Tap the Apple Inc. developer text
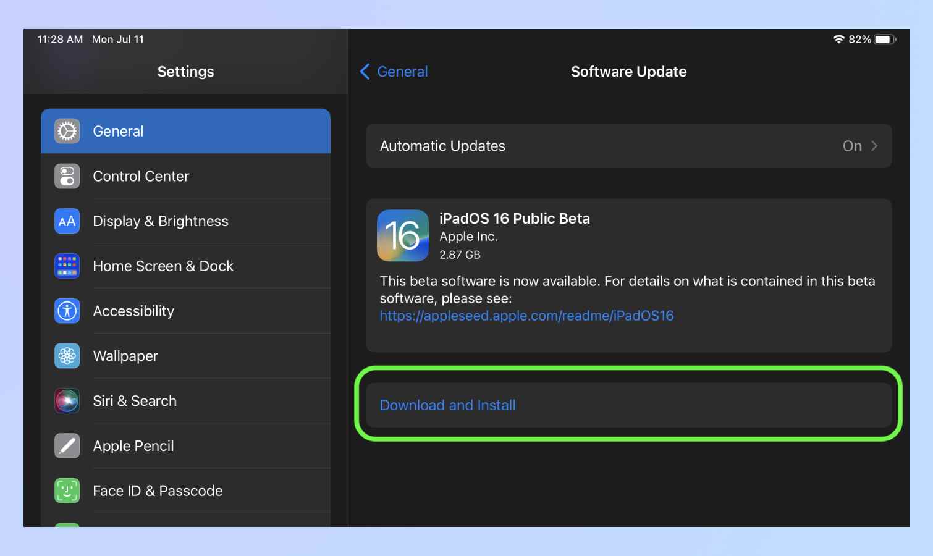933x556 pixels. click(468, 237)
